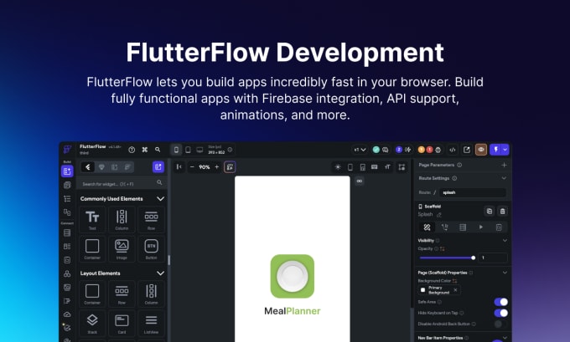Toggle Disable Android Back Button switch
This screenshot has height=342, width=570.
pos(501,324)
